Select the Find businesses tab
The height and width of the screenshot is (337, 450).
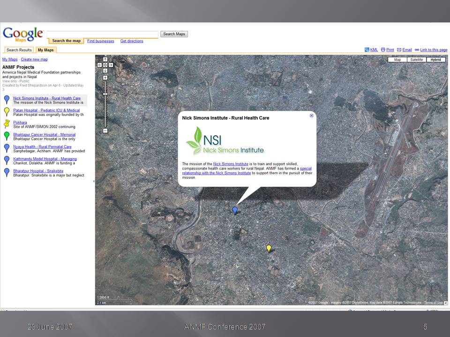(100, 41)
